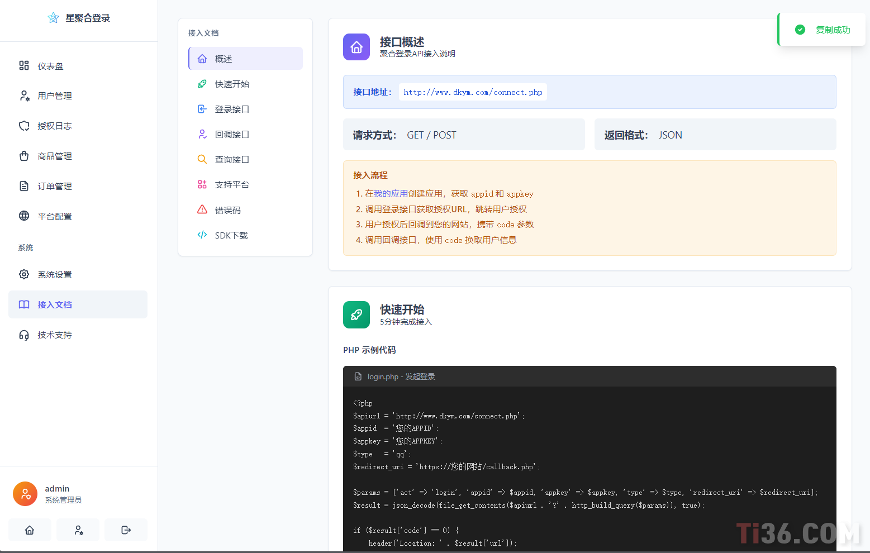Click the interface address http://www.dkym.com/connect.php
Image resolution: width=870 pixels, height=553 pixels.
(x=473, y=92)
